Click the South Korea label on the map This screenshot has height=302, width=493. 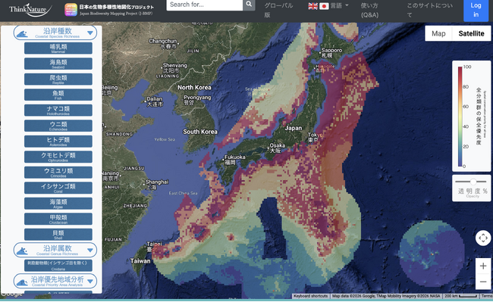point(200,132)
